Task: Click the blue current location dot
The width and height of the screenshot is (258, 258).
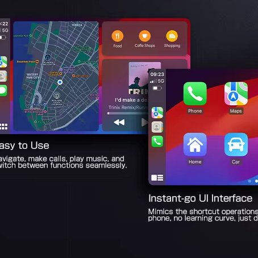Action: tap(60, 82)
